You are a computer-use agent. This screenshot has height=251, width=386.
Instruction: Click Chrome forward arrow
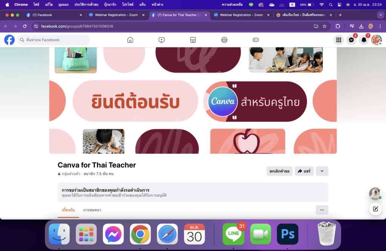(x=15, y=26)
